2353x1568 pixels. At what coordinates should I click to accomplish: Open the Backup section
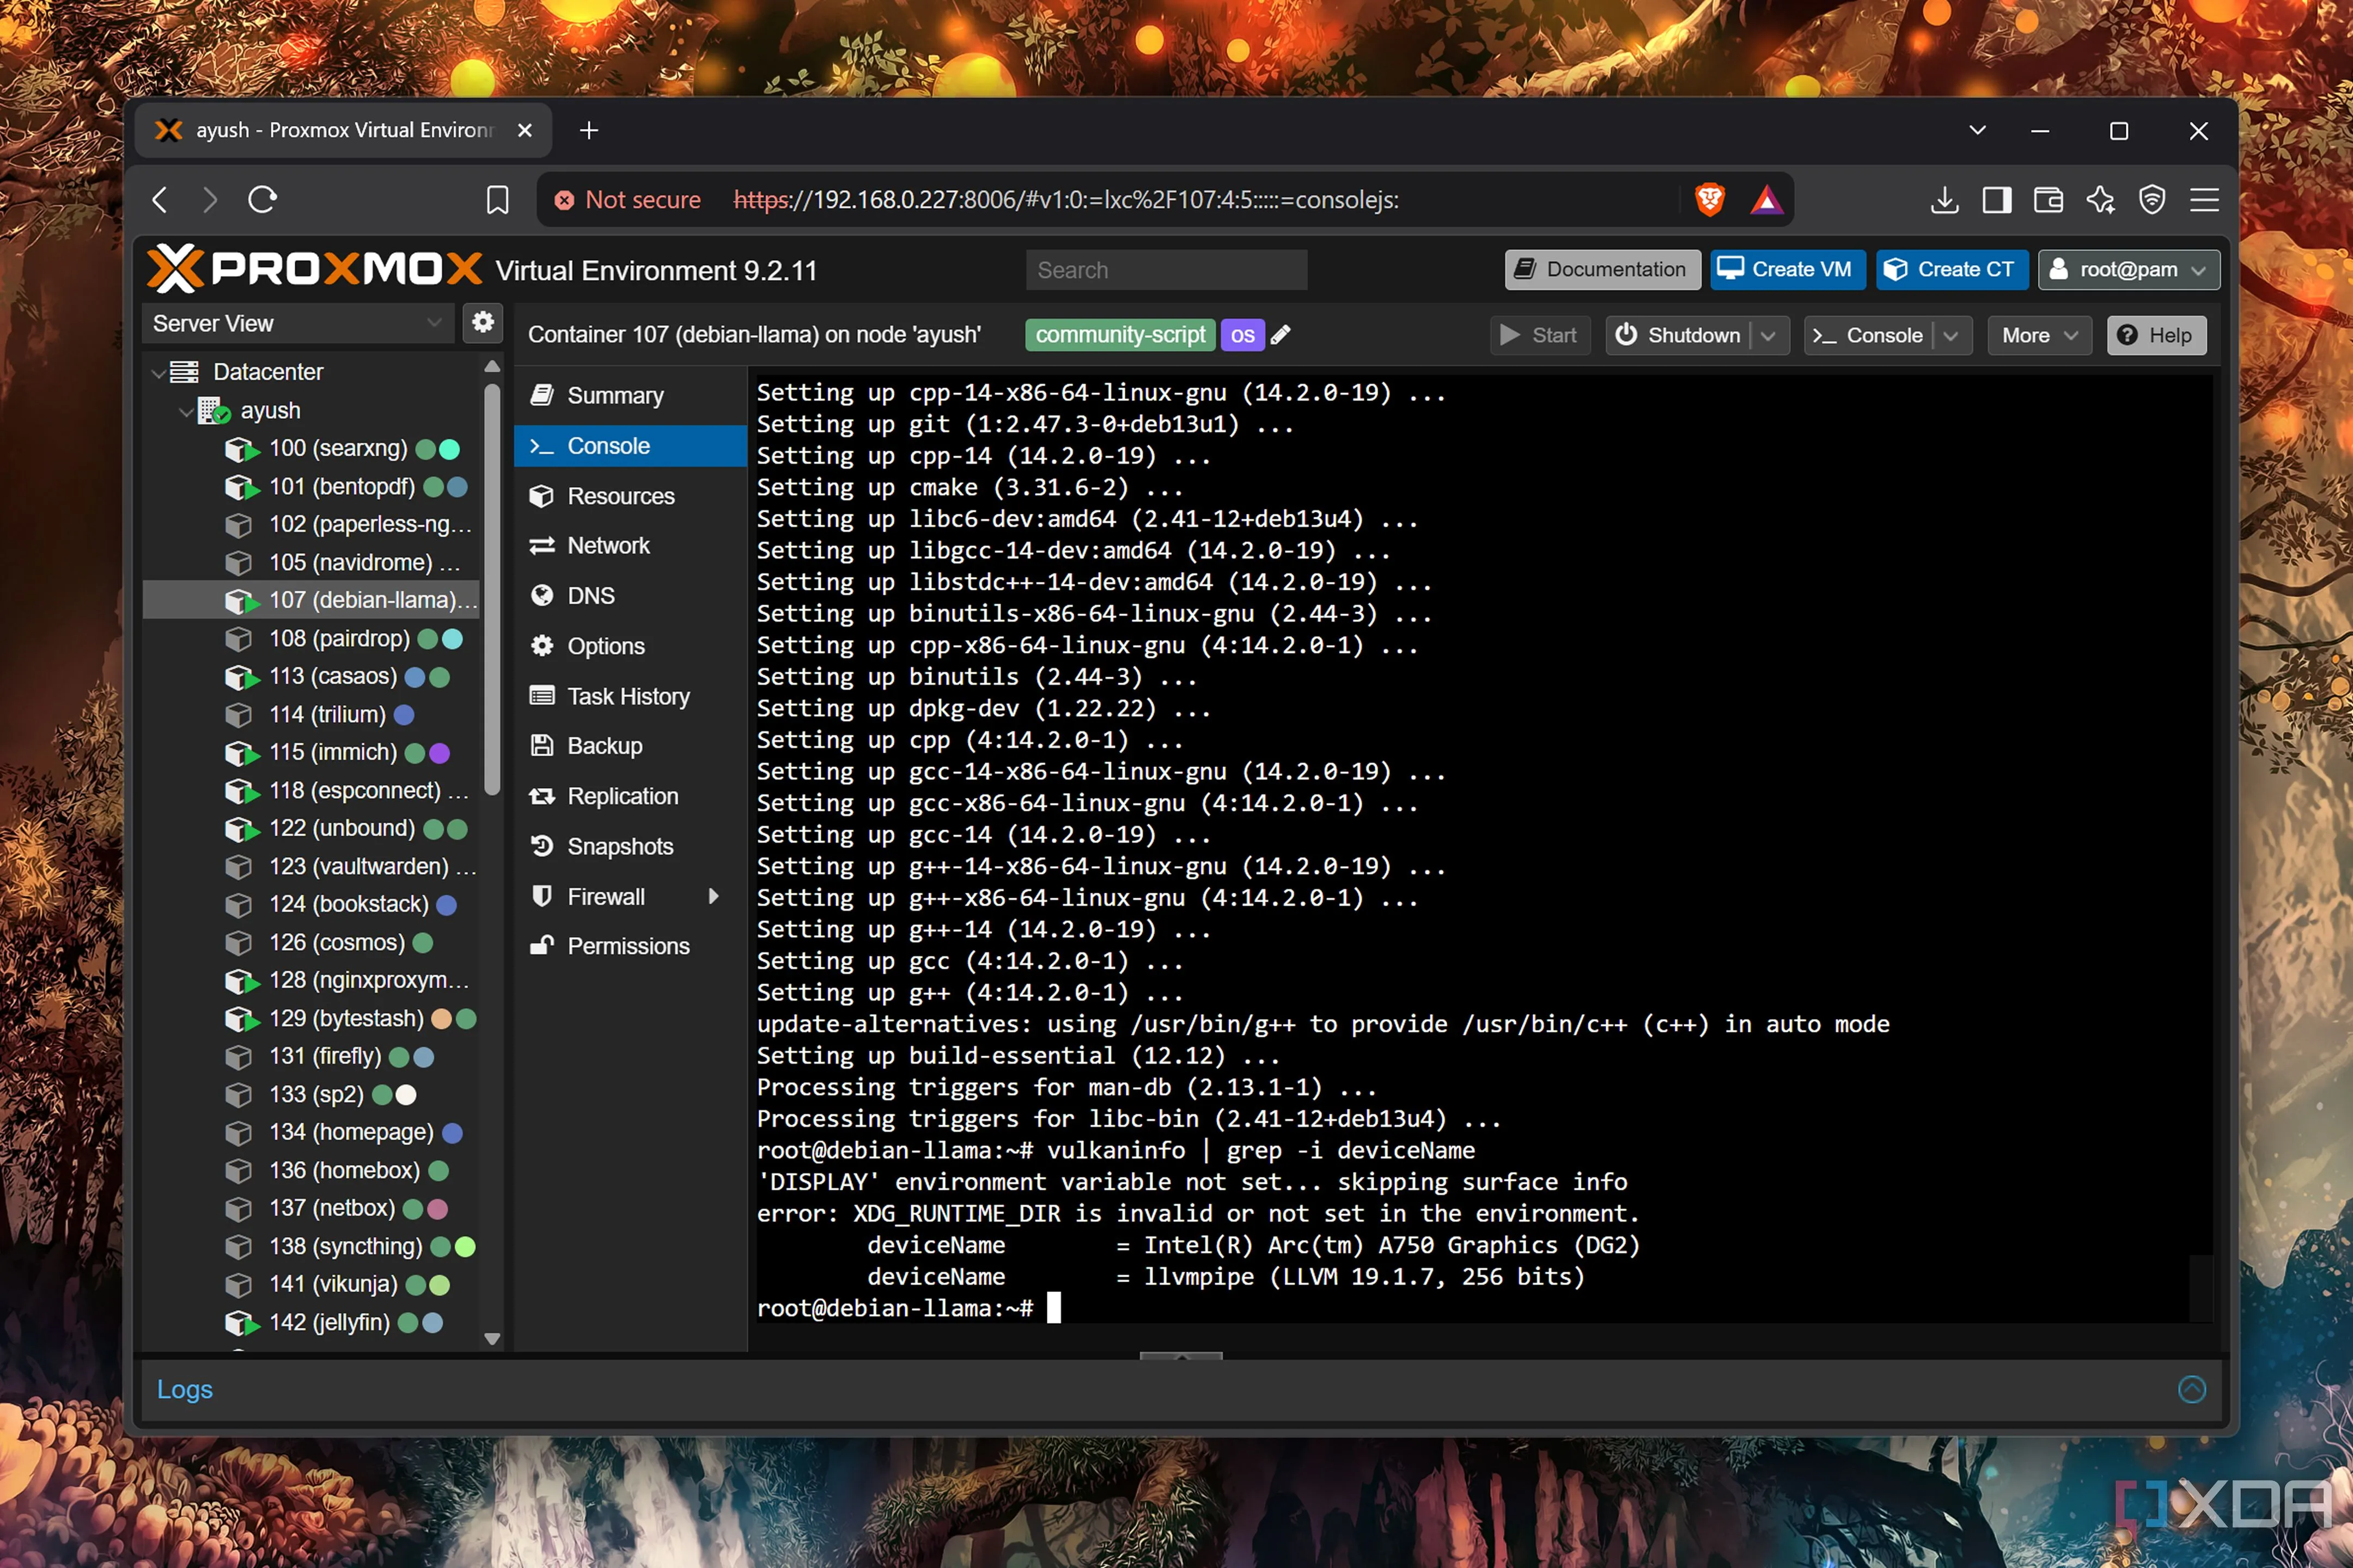tap(630, 746)
